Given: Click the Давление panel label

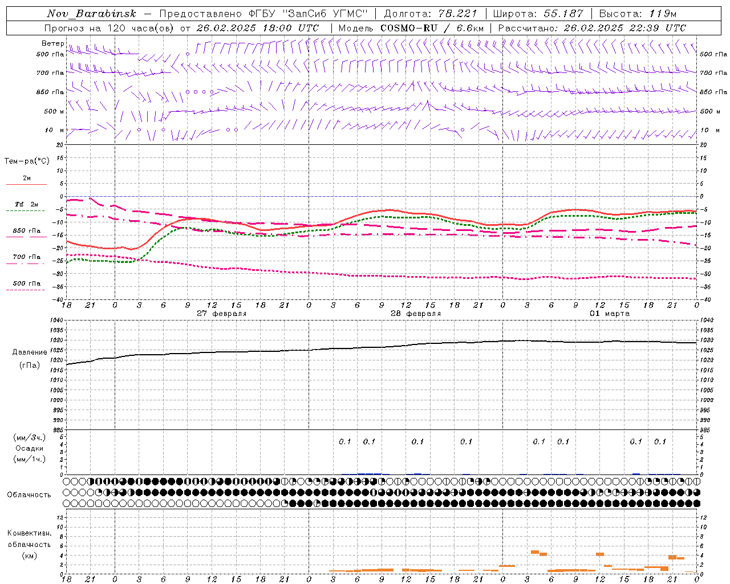Looking at the screenshot, I should (30, 352).
